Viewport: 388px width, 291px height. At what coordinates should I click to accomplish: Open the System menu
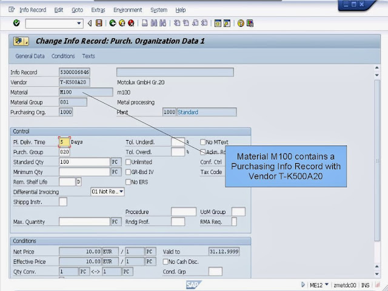159,10
